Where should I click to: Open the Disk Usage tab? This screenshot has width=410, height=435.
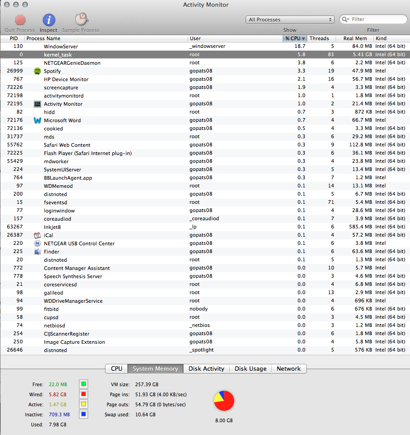(x=250, y=368)
